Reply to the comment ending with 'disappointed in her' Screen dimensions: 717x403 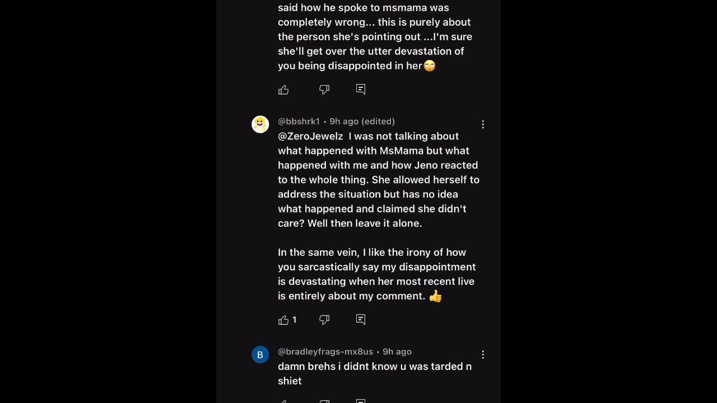(x=361, y=89)
